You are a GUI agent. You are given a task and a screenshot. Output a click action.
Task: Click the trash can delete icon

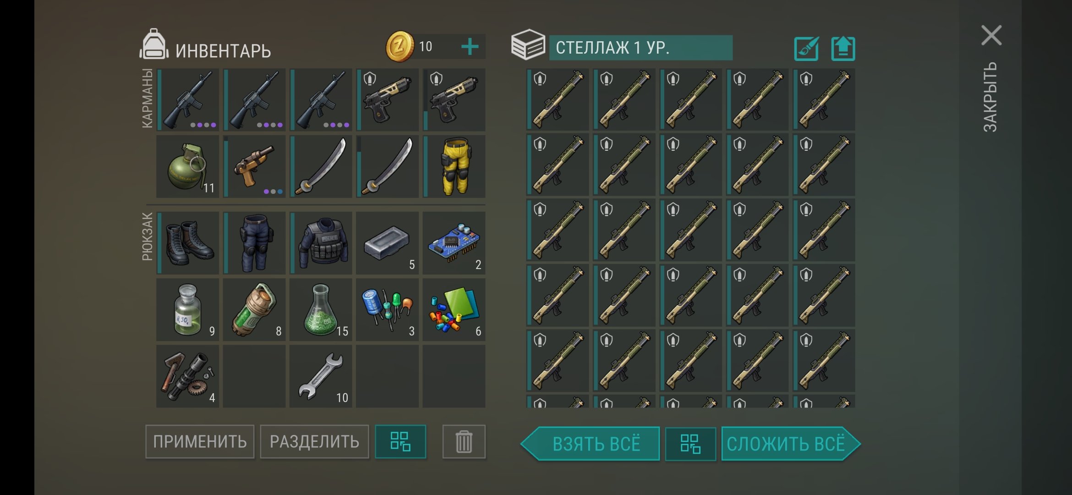tap(464, 442)
